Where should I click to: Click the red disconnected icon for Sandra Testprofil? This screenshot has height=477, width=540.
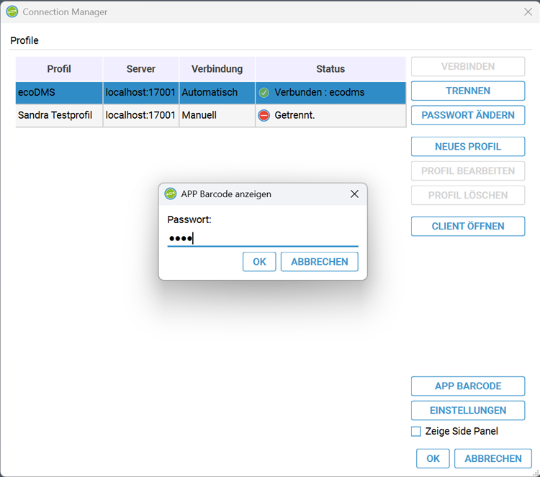[x=264, y=115]
